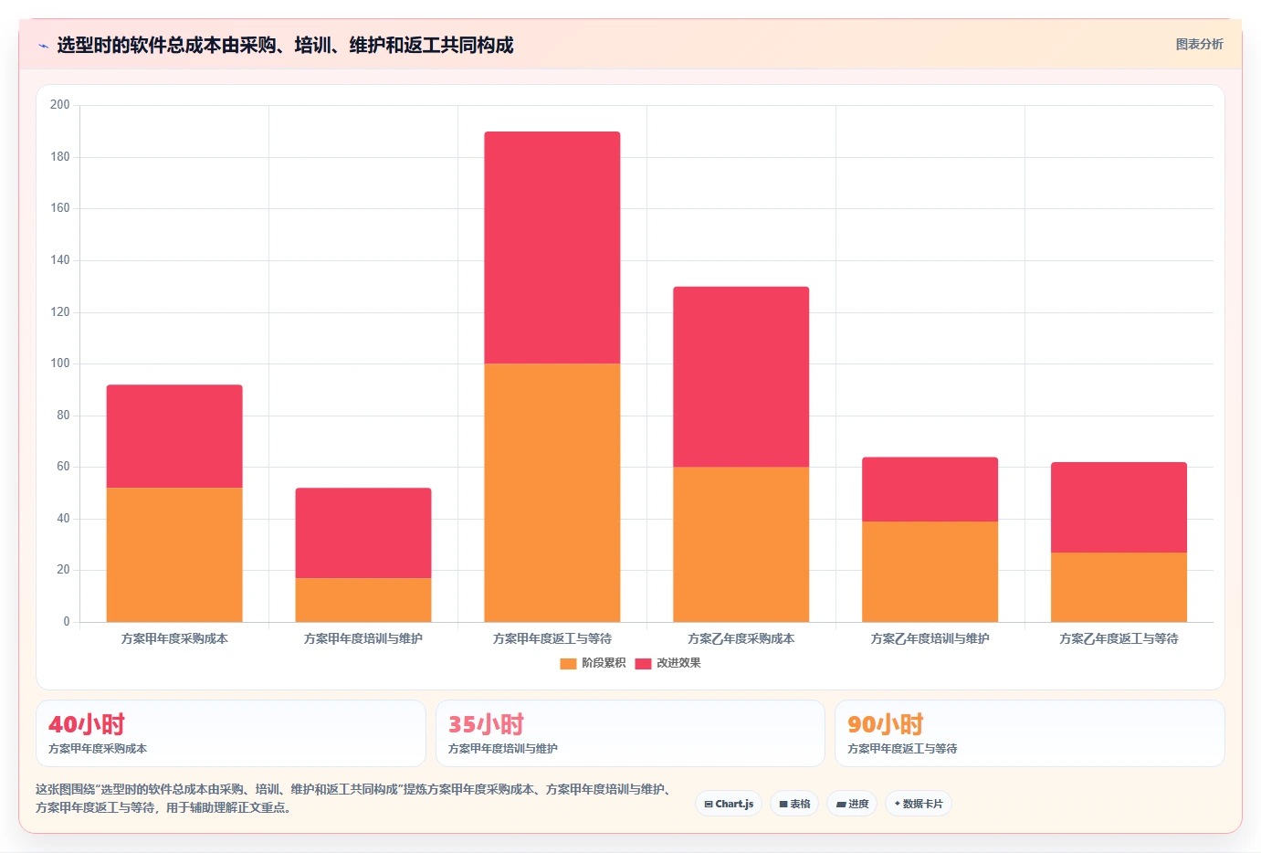1261x853 pixels.
Task: Select the 进度 chip
Action: coord(852,804)
